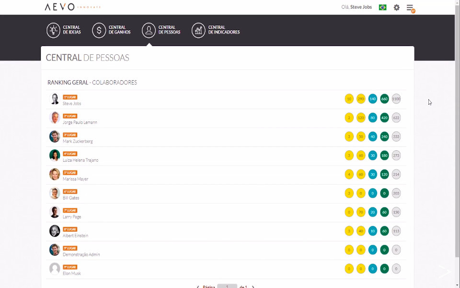Click Luiza Helena Trajano gray 273 circle

(x=396, y=156)
